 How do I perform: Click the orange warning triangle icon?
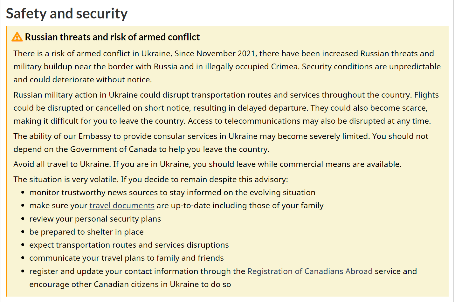[x=17, y=37]
